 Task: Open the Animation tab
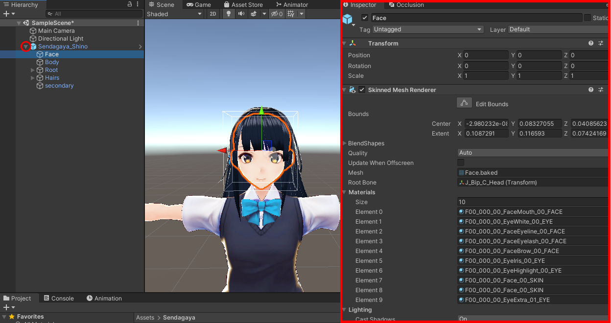click(104, 298)
